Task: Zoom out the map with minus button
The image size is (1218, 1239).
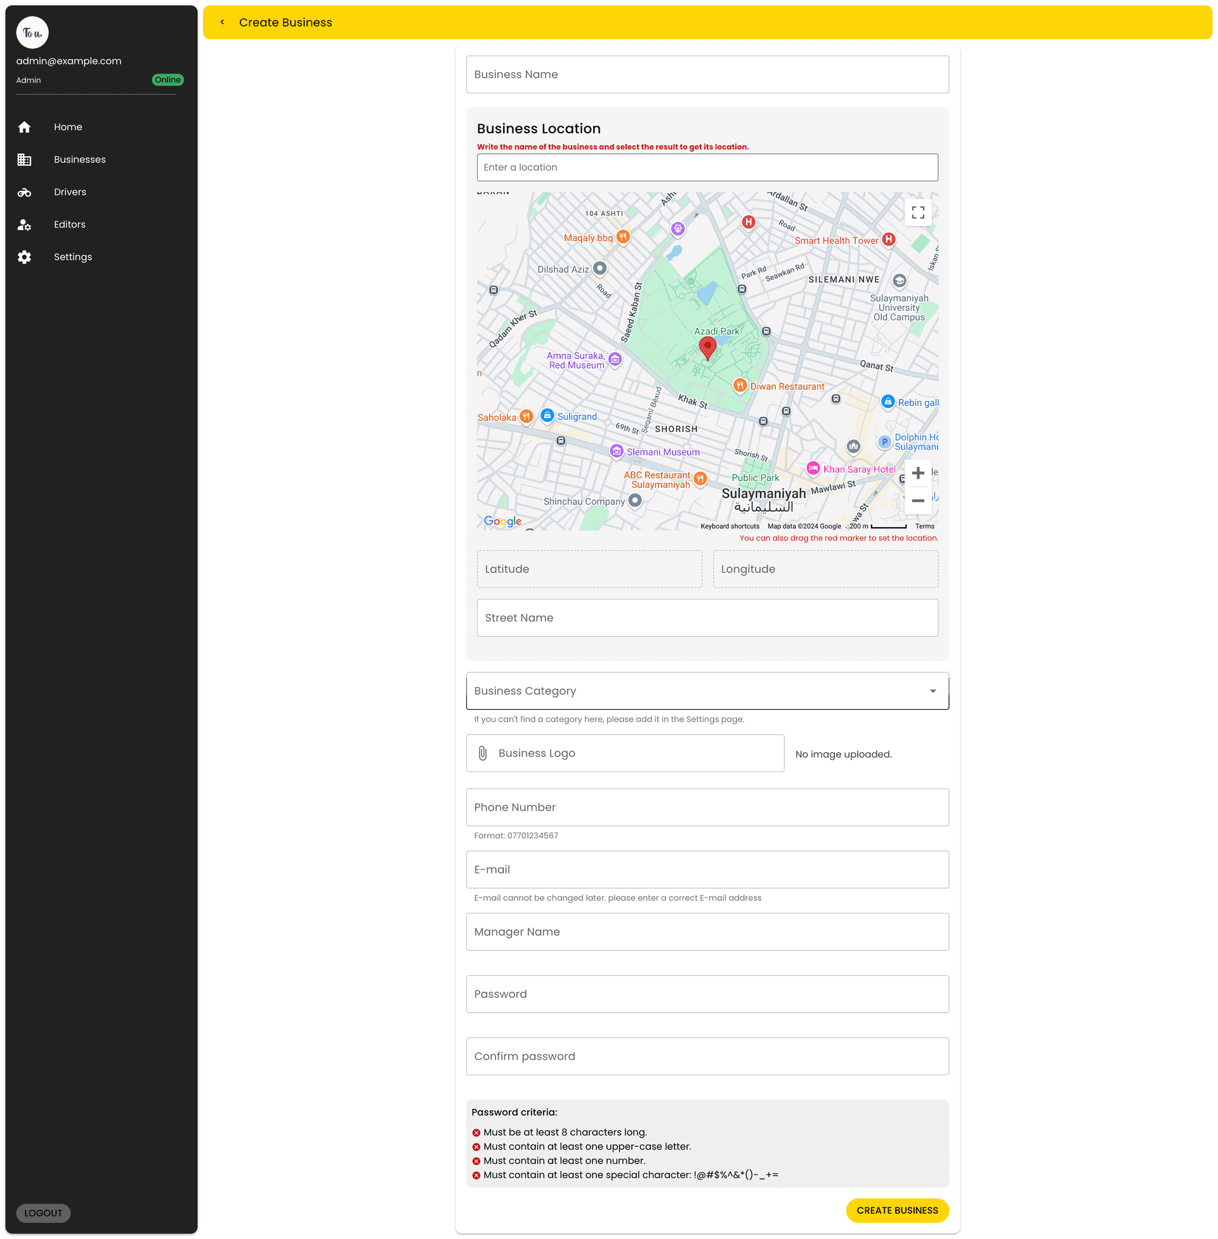Action: [x=917, y=501]
